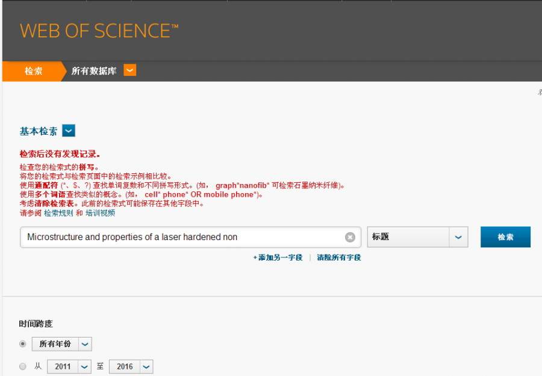Screen dimensions: 542x376
Task: Expand the 基本检索 search type dropdown
Action: [69, 131]
